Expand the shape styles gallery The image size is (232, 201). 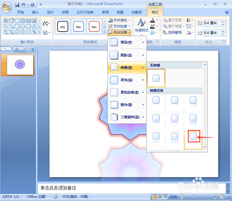pos(104,32)
